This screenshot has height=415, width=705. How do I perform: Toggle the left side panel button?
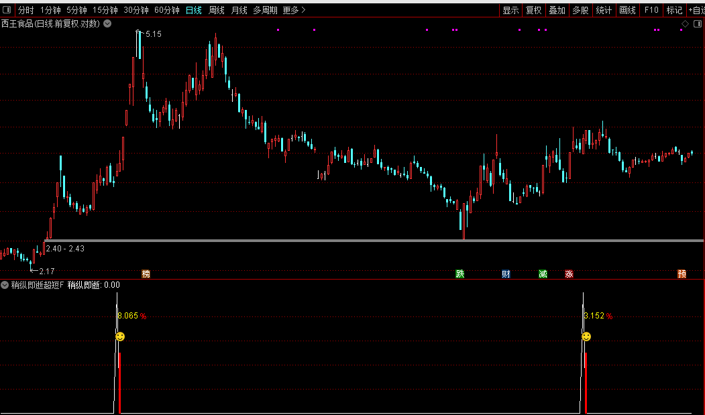pos(7,10)
